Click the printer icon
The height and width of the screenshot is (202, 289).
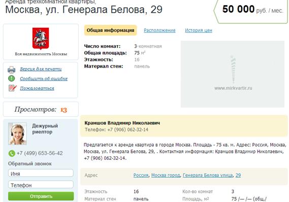click(11, 70)
